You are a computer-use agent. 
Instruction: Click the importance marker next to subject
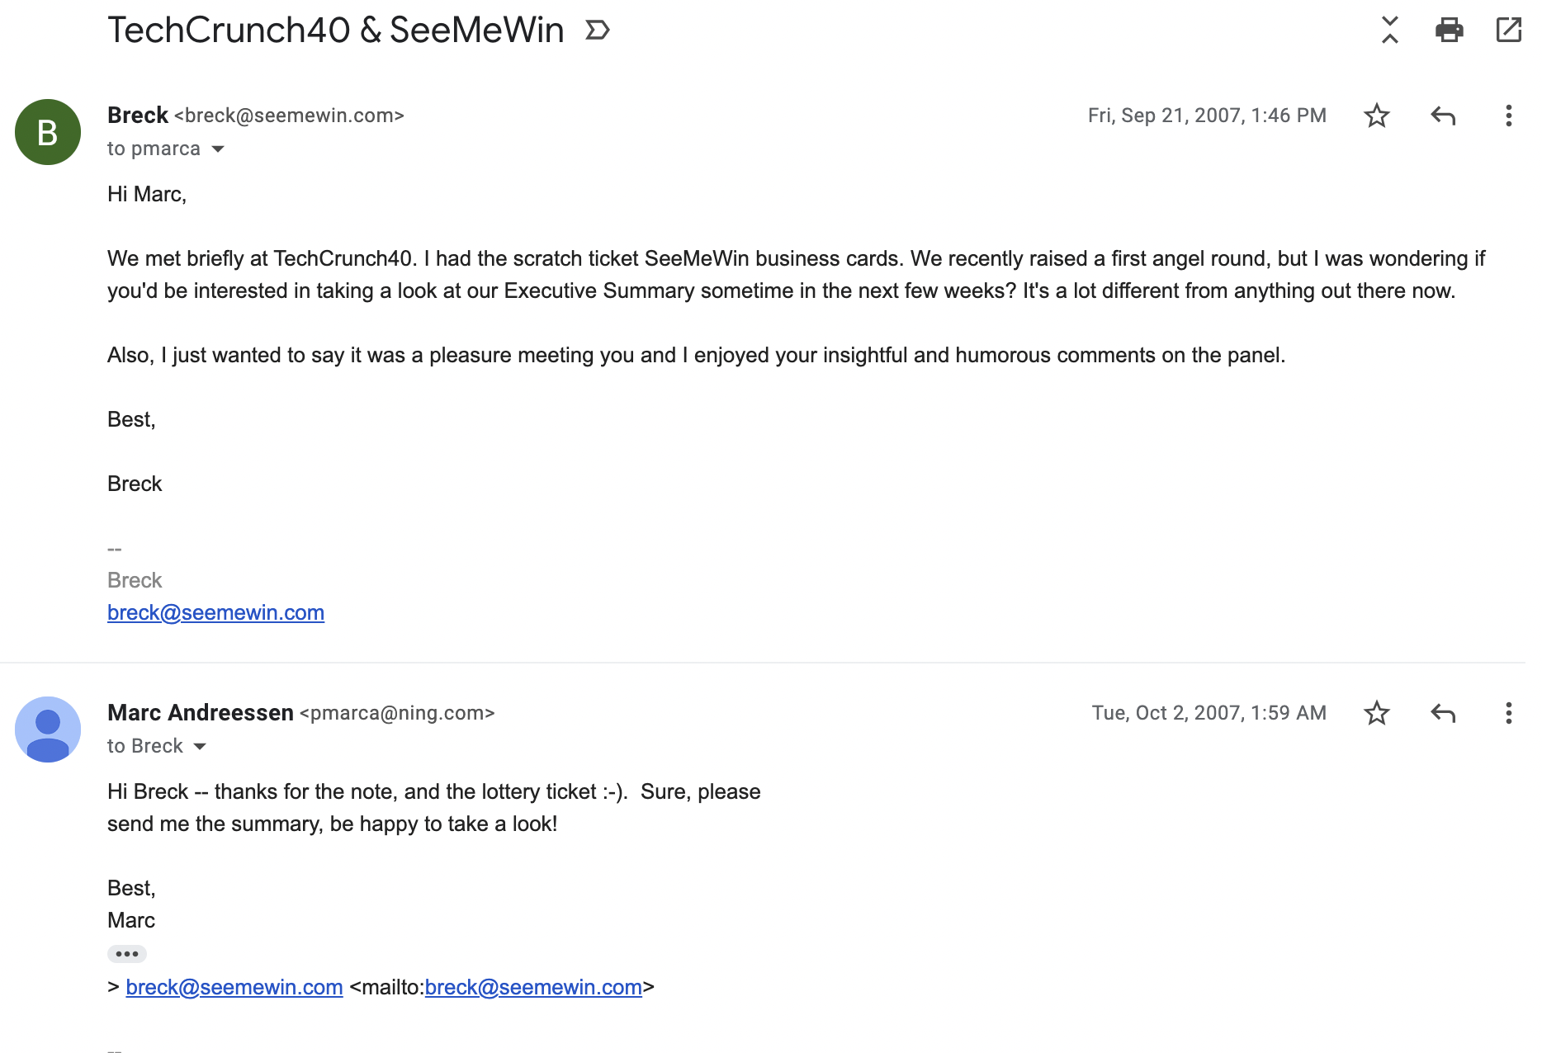click(x=597, y=31)
